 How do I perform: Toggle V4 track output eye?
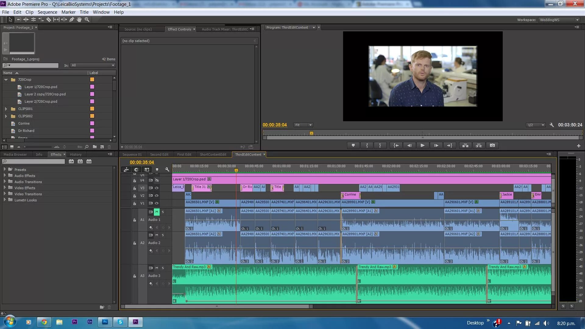pos(157,180)
